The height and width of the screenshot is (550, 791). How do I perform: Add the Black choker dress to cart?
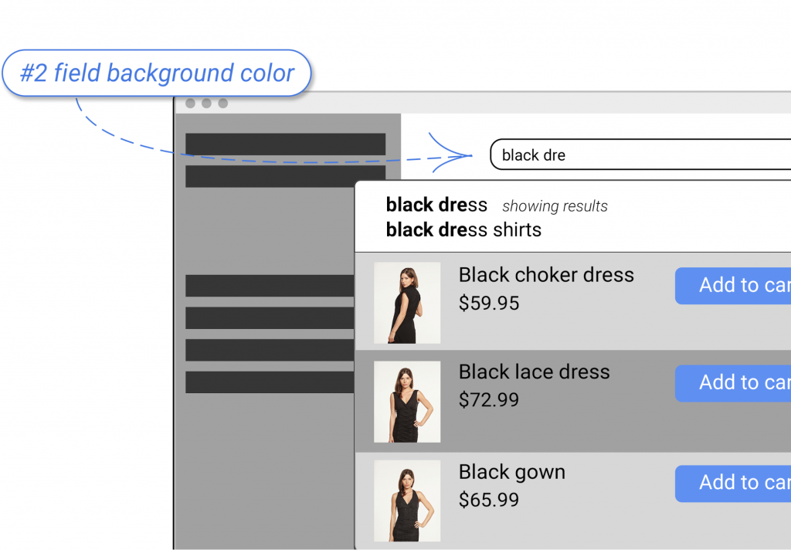tap(742, 285)
